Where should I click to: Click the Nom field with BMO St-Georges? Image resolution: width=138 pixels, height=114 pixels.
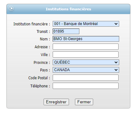click(x=86, y=39)
